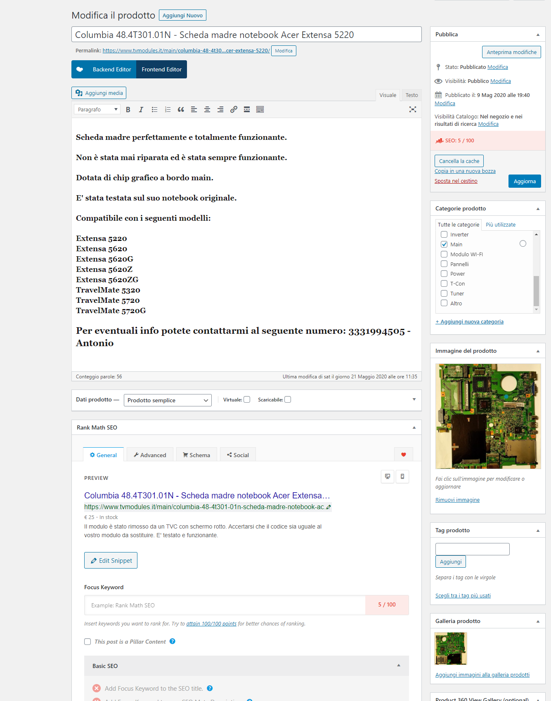Click the product main image thumbnail

click(x=488, y=416)
